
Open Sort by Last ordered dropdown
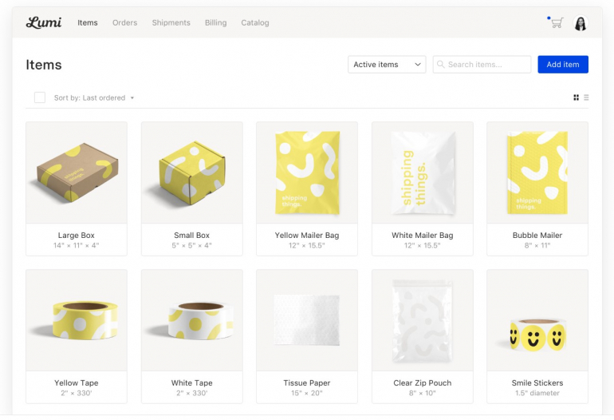[94, 98]
